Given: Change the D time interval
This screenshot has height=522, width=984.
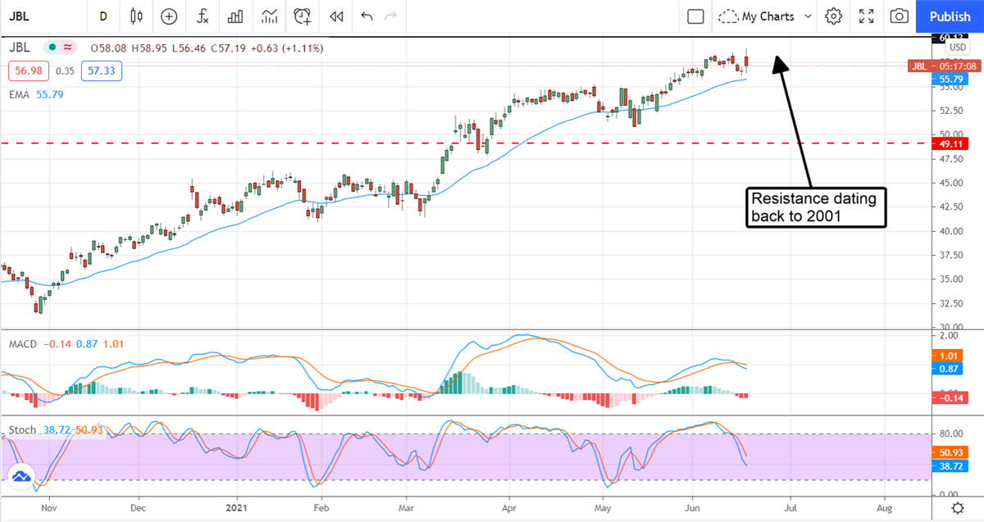Looking at the screenshot, I should point(102,16).
